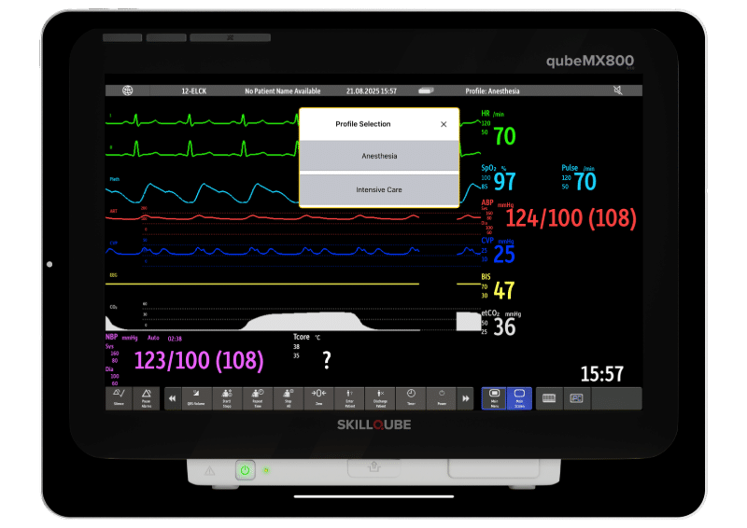Click the network globe icon
747x528 pixels.
click(128, 90)
